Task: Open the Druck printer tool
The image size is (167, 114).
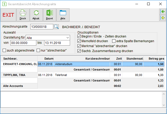Action: [x=23, y=15]
